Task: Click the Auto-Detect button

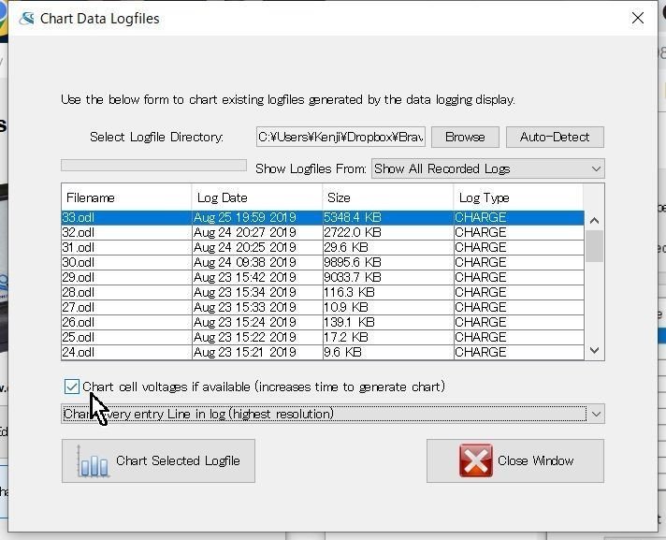Action: tap(555, 137)
